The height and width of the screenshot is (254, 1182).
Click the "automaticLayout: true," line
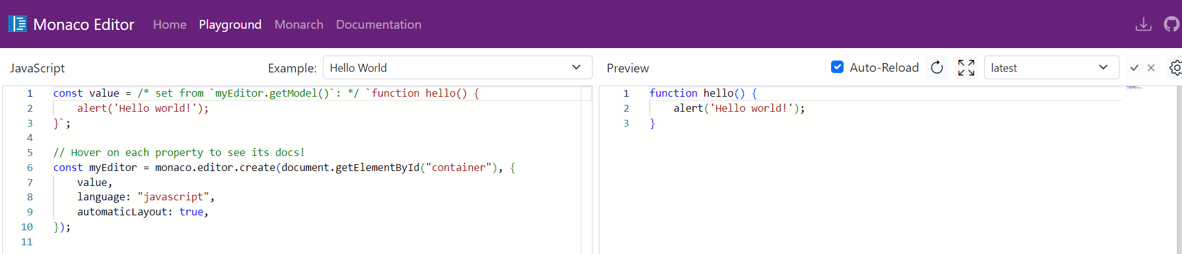[x=143, y=212]
